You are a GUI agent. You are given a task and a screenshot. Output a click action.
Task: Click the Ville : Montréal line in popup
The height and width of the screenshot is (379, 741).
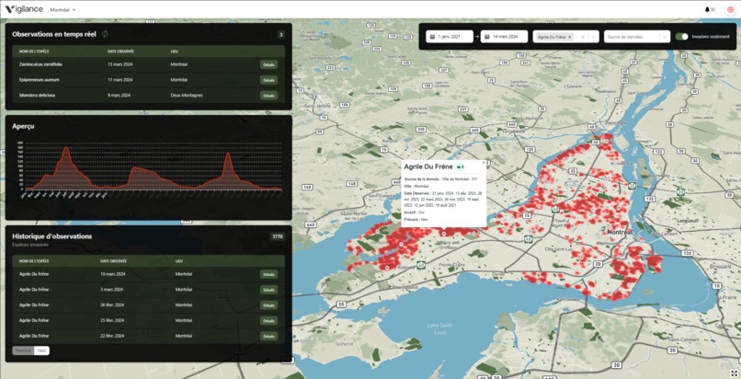tap(416, 186)
